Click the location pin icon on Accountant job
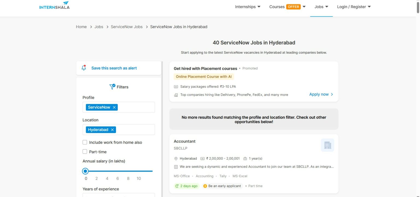This screenshot has width=420, height=197. coord(176,159)
